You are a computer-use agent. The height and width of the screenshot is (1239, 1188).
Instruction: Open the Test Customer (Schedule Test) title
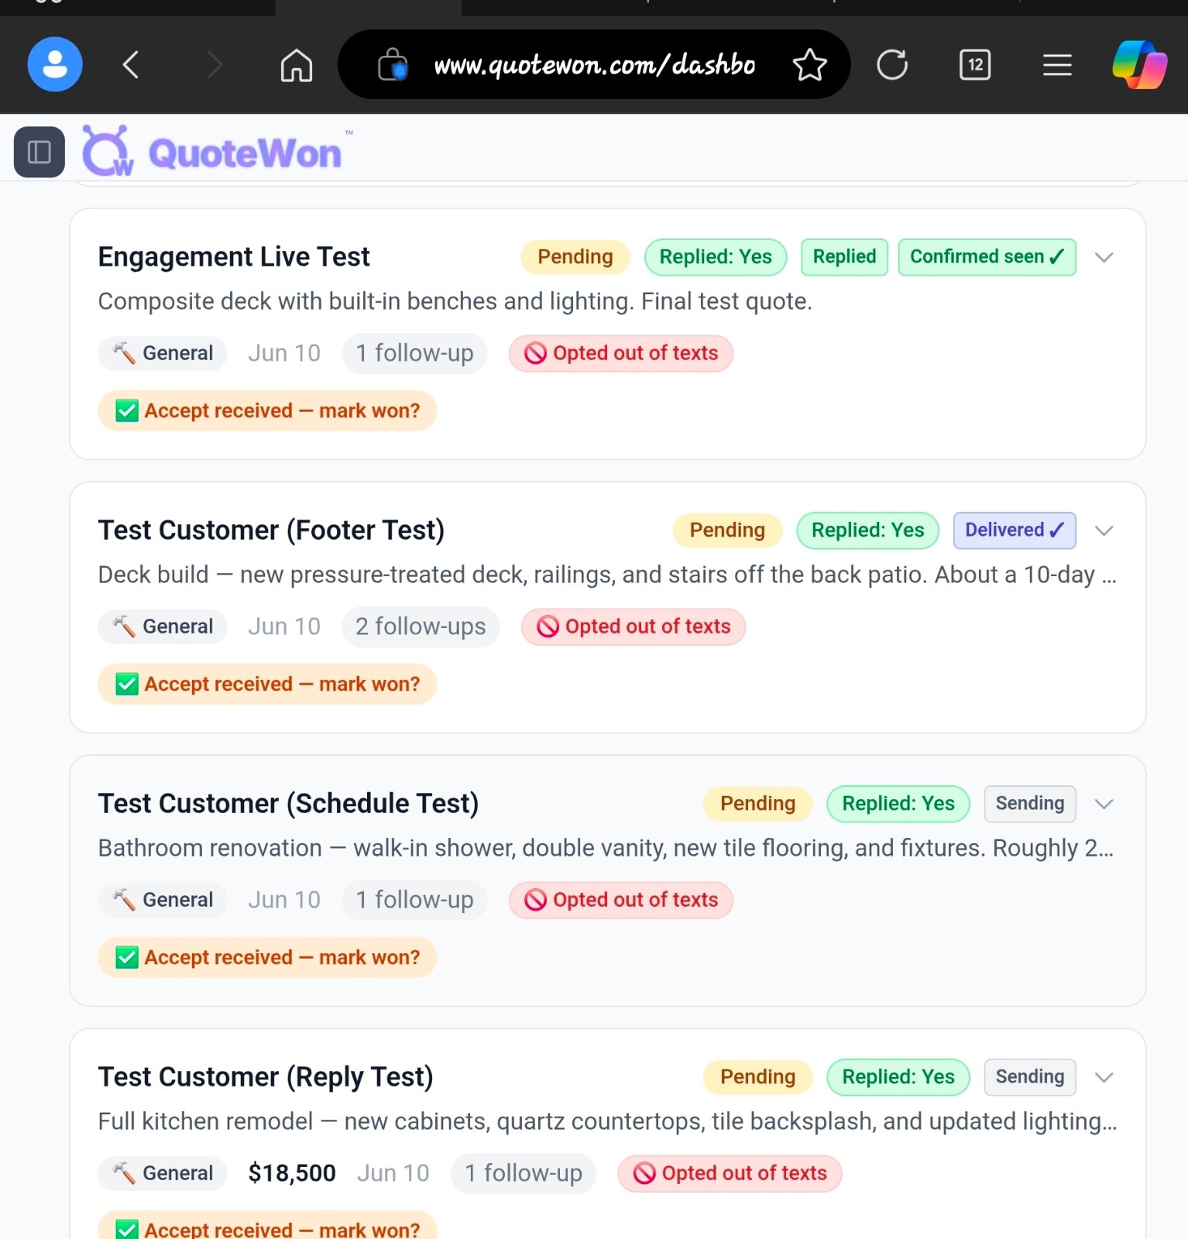[288, 804]
